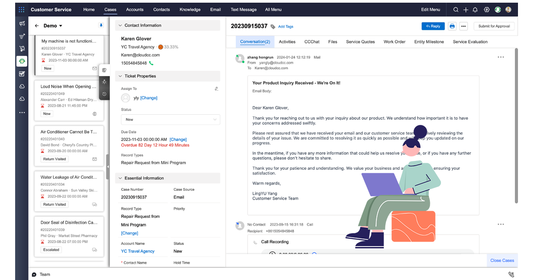The width and height of the screenshot is (534, 280).
Task: Open the app launcher grid icon
Action: [x=21, y=9]
